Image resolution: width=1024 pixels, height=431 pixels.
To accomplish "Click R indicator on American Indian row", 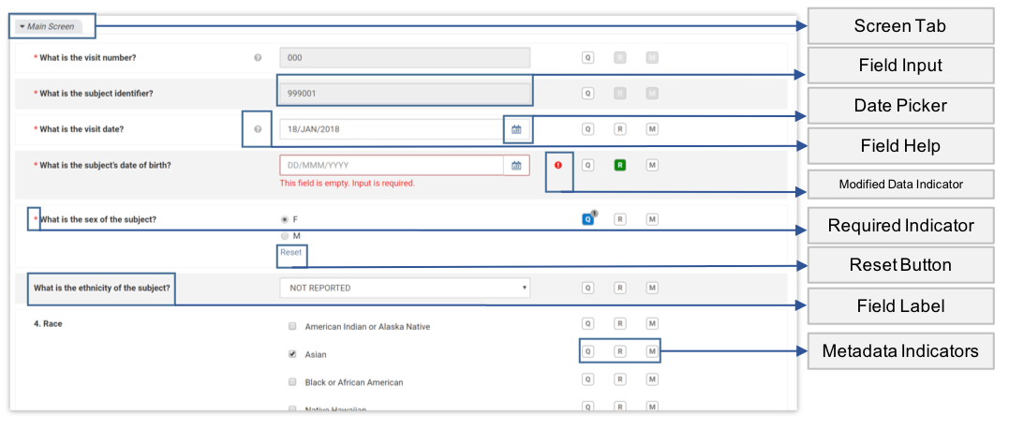I will point(620,323).
